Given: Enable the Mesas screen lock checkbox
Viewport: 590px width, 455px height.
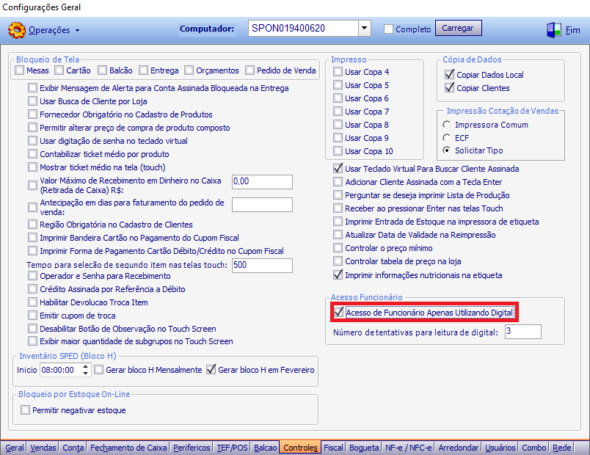Looking at the screenshot, I should (x=20, y=70).
